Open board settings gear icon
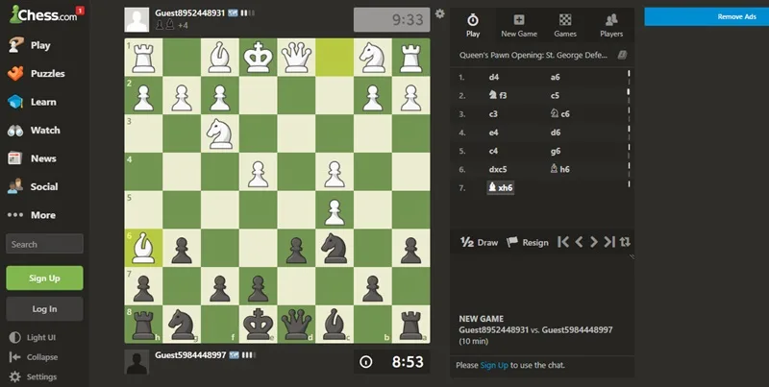This screenshot has height=387, width=769. tap(440, 13)
